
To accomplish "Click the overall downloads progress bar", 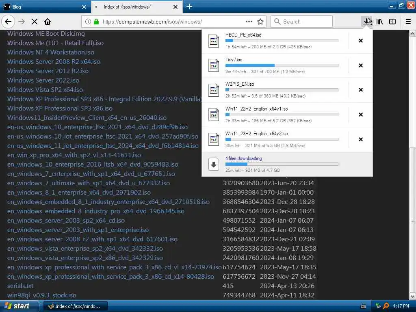I will 282,164.
